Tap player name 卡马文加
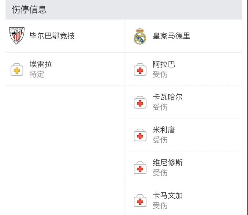The image size is (248, 215). point(167,196)
